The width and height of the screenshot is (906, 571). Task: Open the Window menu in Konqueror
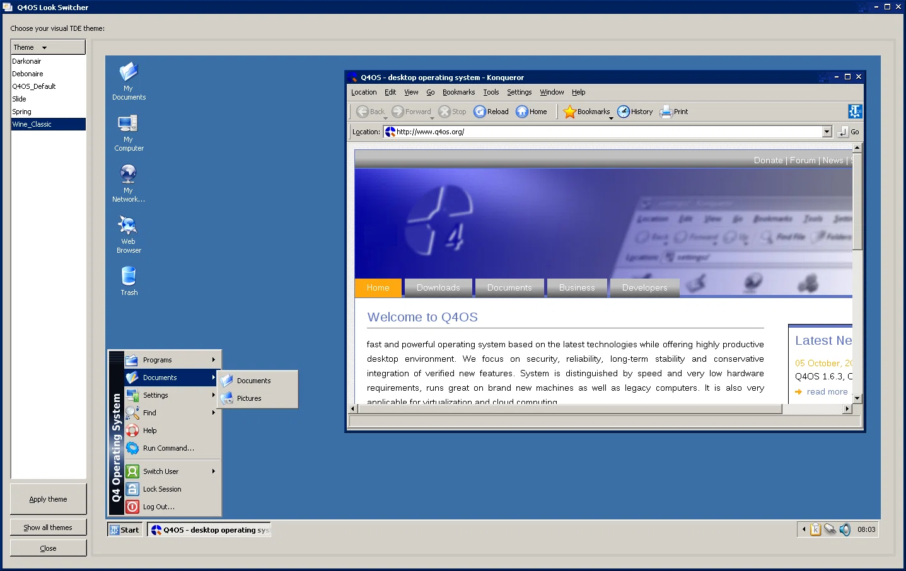click(552, 92)
